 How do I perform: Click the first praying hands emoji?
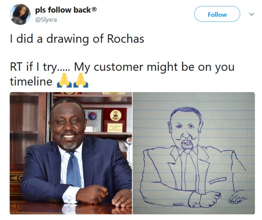(x=64, y=80)
